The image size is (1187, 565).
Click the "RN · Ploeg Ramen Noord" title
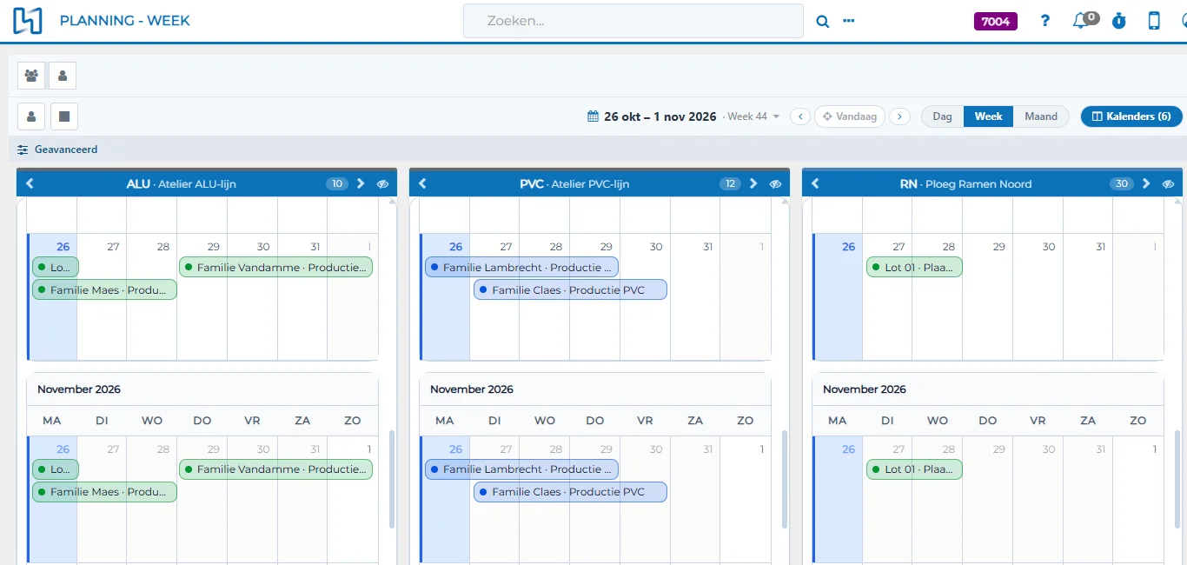click(x=966, y=184)
